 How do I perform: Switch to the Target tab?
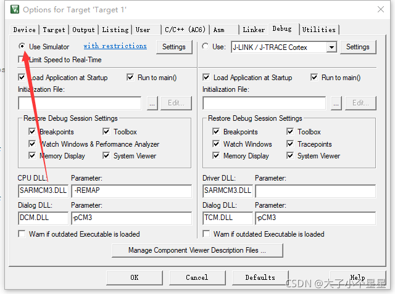54,30
